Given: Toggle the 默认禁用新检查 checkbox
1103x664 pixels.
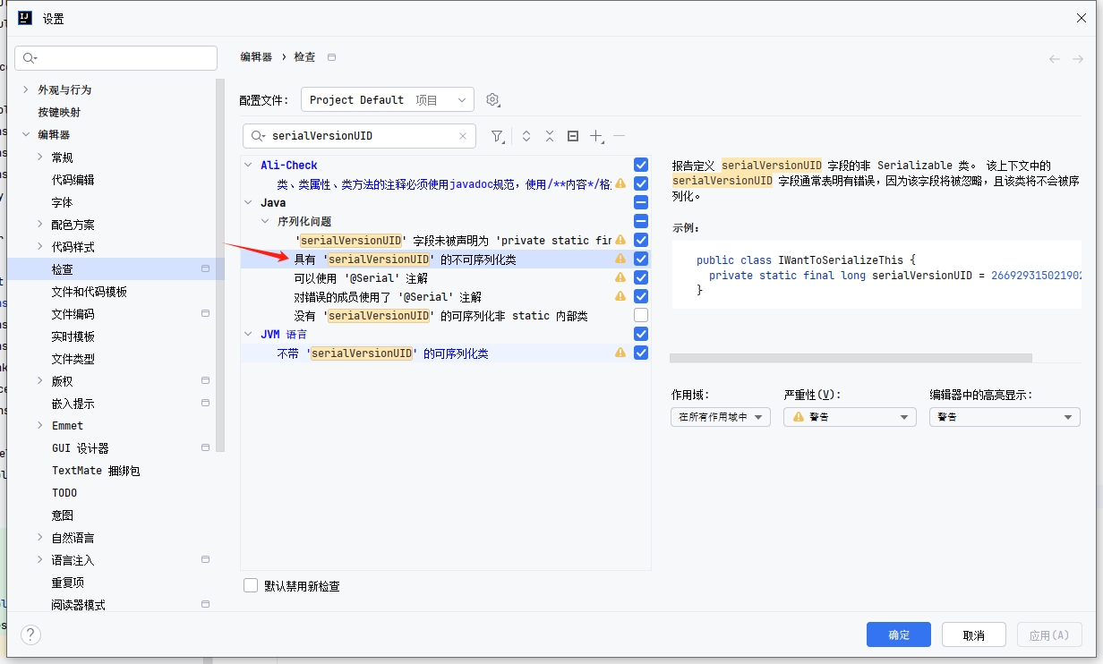Looking at the screenshot, I should tap(252, 585).
